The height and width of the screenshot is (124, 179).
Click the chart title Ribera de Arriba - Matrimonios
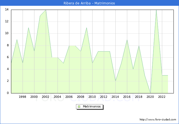coord(89,3)
